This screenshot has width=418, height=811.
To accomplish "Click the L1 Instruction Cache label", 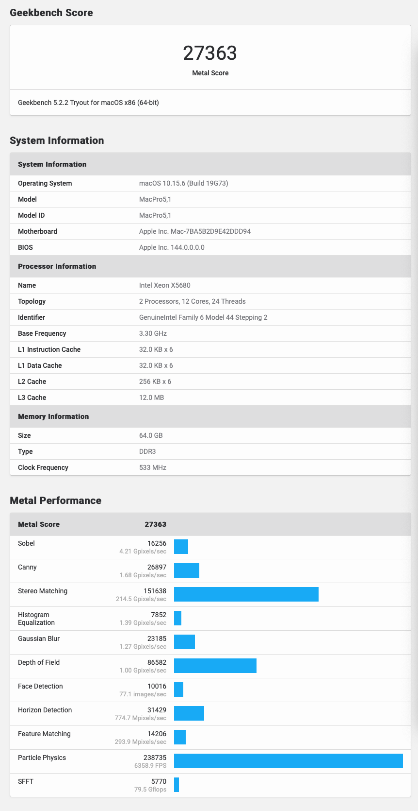I will point(49,349).
